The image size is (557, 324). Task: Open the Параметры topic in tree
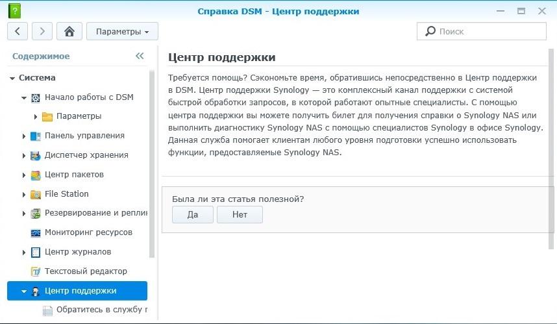tap(79, 116)
